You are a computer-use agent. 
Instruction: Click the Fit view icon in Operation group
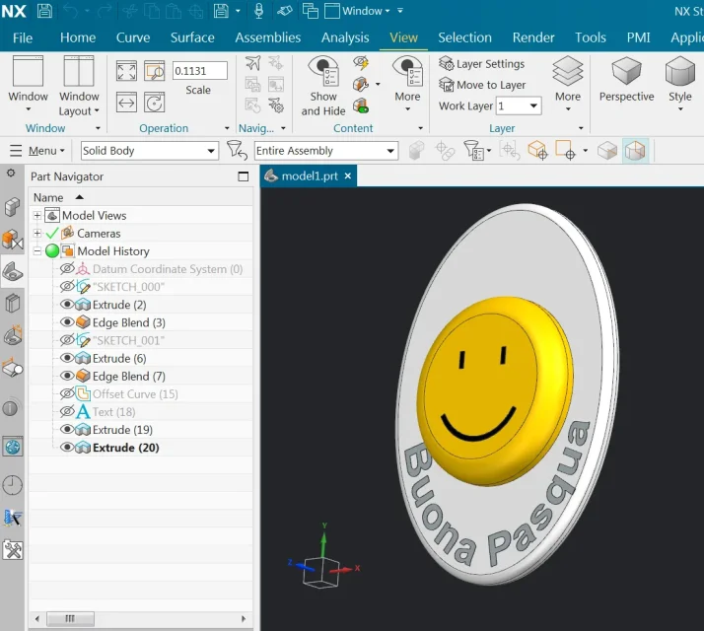(126, 71)
